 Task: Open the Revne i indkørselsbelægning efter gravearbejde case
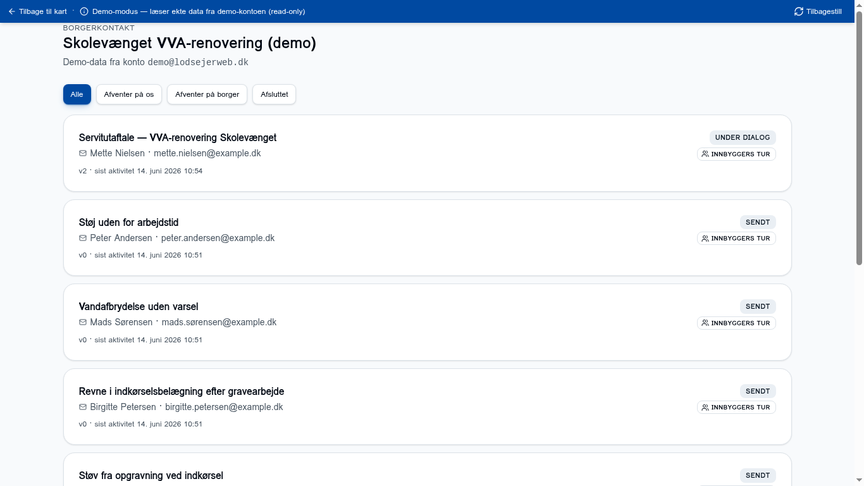point(428,407)
